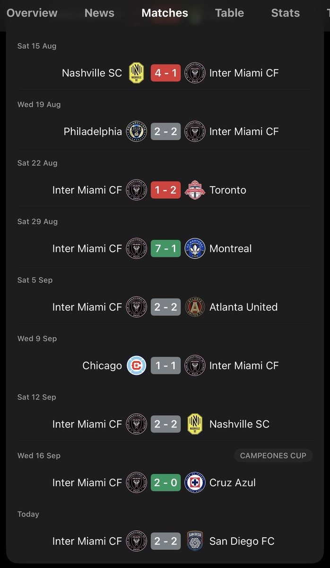Tap the Toronto FC crest
This screenshot has height=568, width=330.
(x=195, y=190)
